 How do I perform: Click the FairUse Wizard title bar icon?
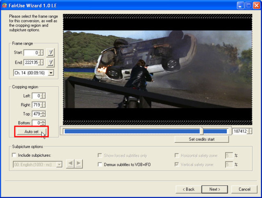pyautogui.click(x=5, y=5)
